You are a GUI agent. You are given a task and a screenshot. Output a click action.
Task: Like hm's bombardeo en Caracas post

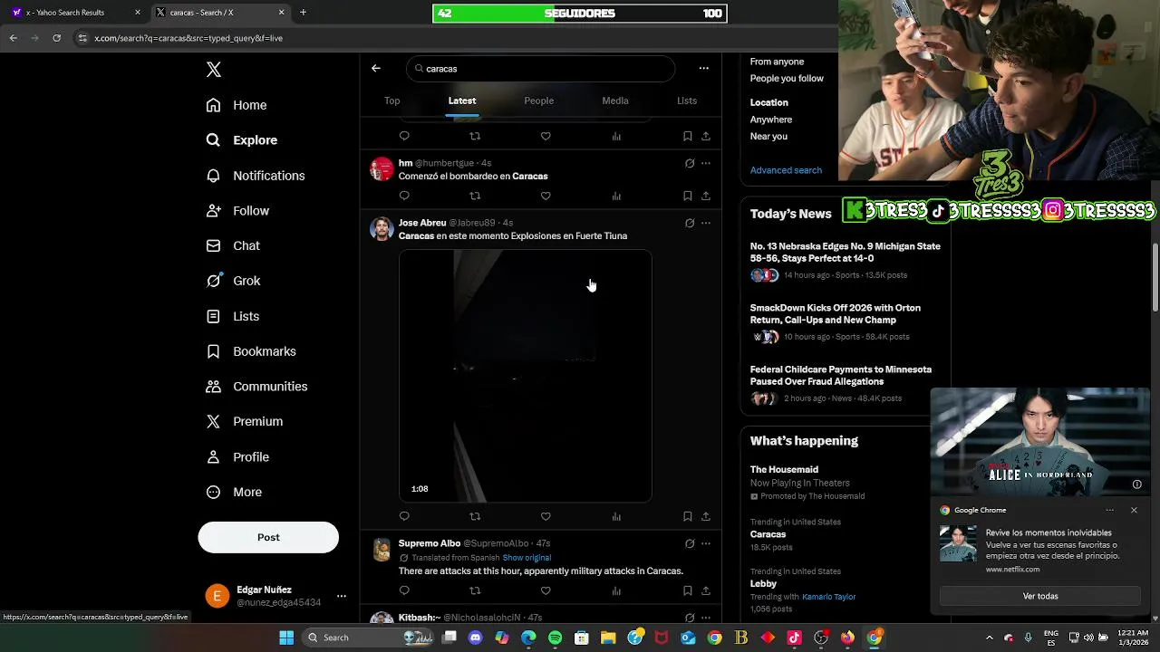point(546,196)
